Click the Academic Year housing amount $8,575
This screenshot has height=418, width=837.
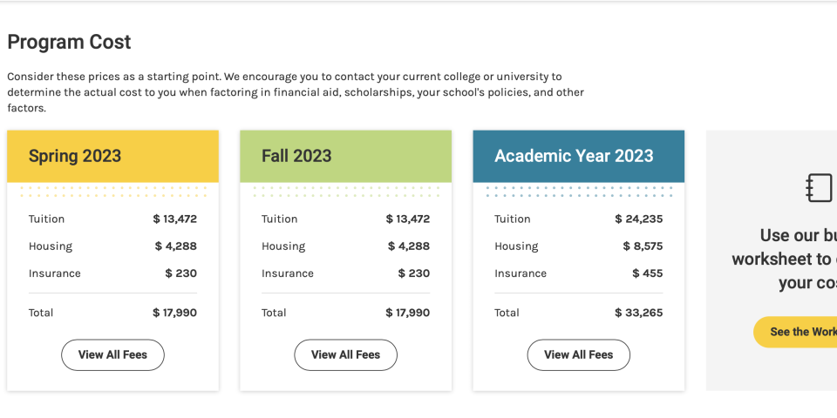[x=643, y=246]
